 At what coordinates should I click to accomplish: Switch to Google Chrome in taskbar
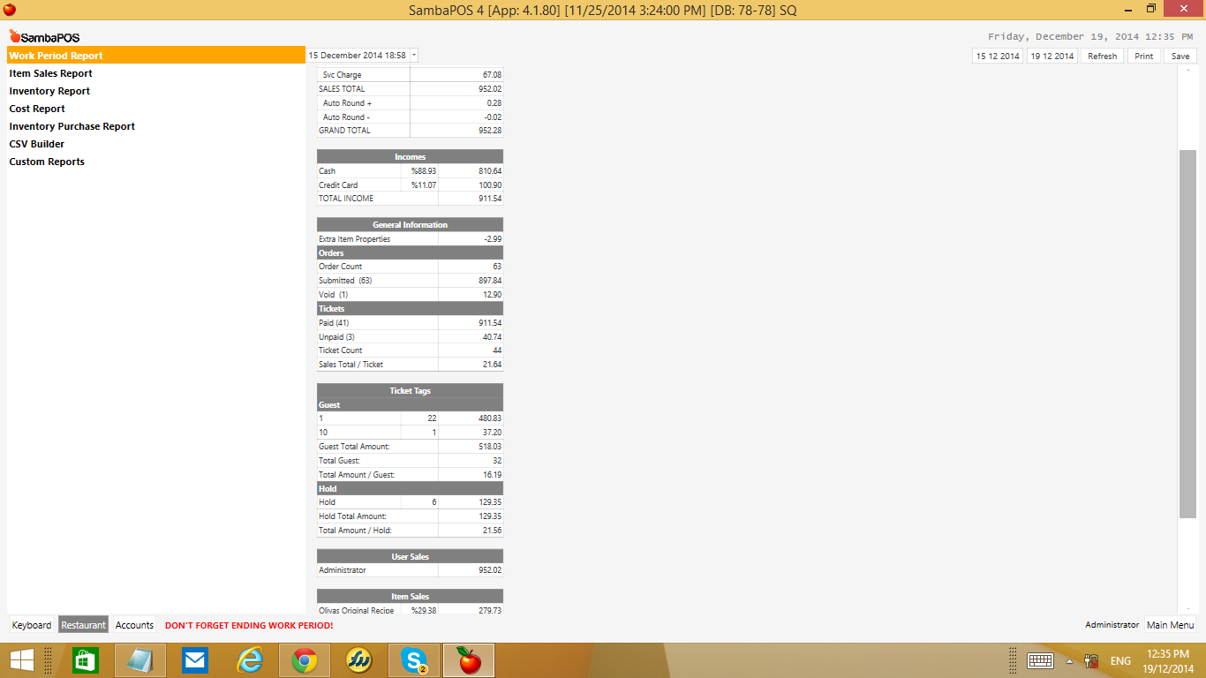click(305, 660)
